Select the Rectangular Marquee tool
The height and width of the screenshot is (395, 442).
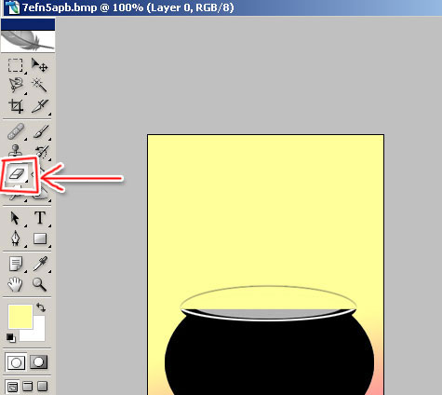(15, 65)
